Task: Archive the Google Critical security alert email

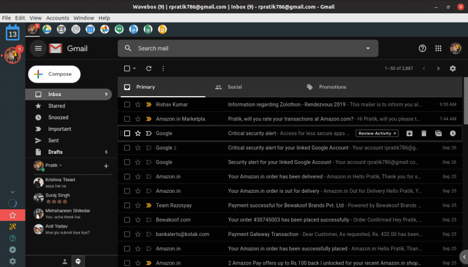Action: pos(409,133)
